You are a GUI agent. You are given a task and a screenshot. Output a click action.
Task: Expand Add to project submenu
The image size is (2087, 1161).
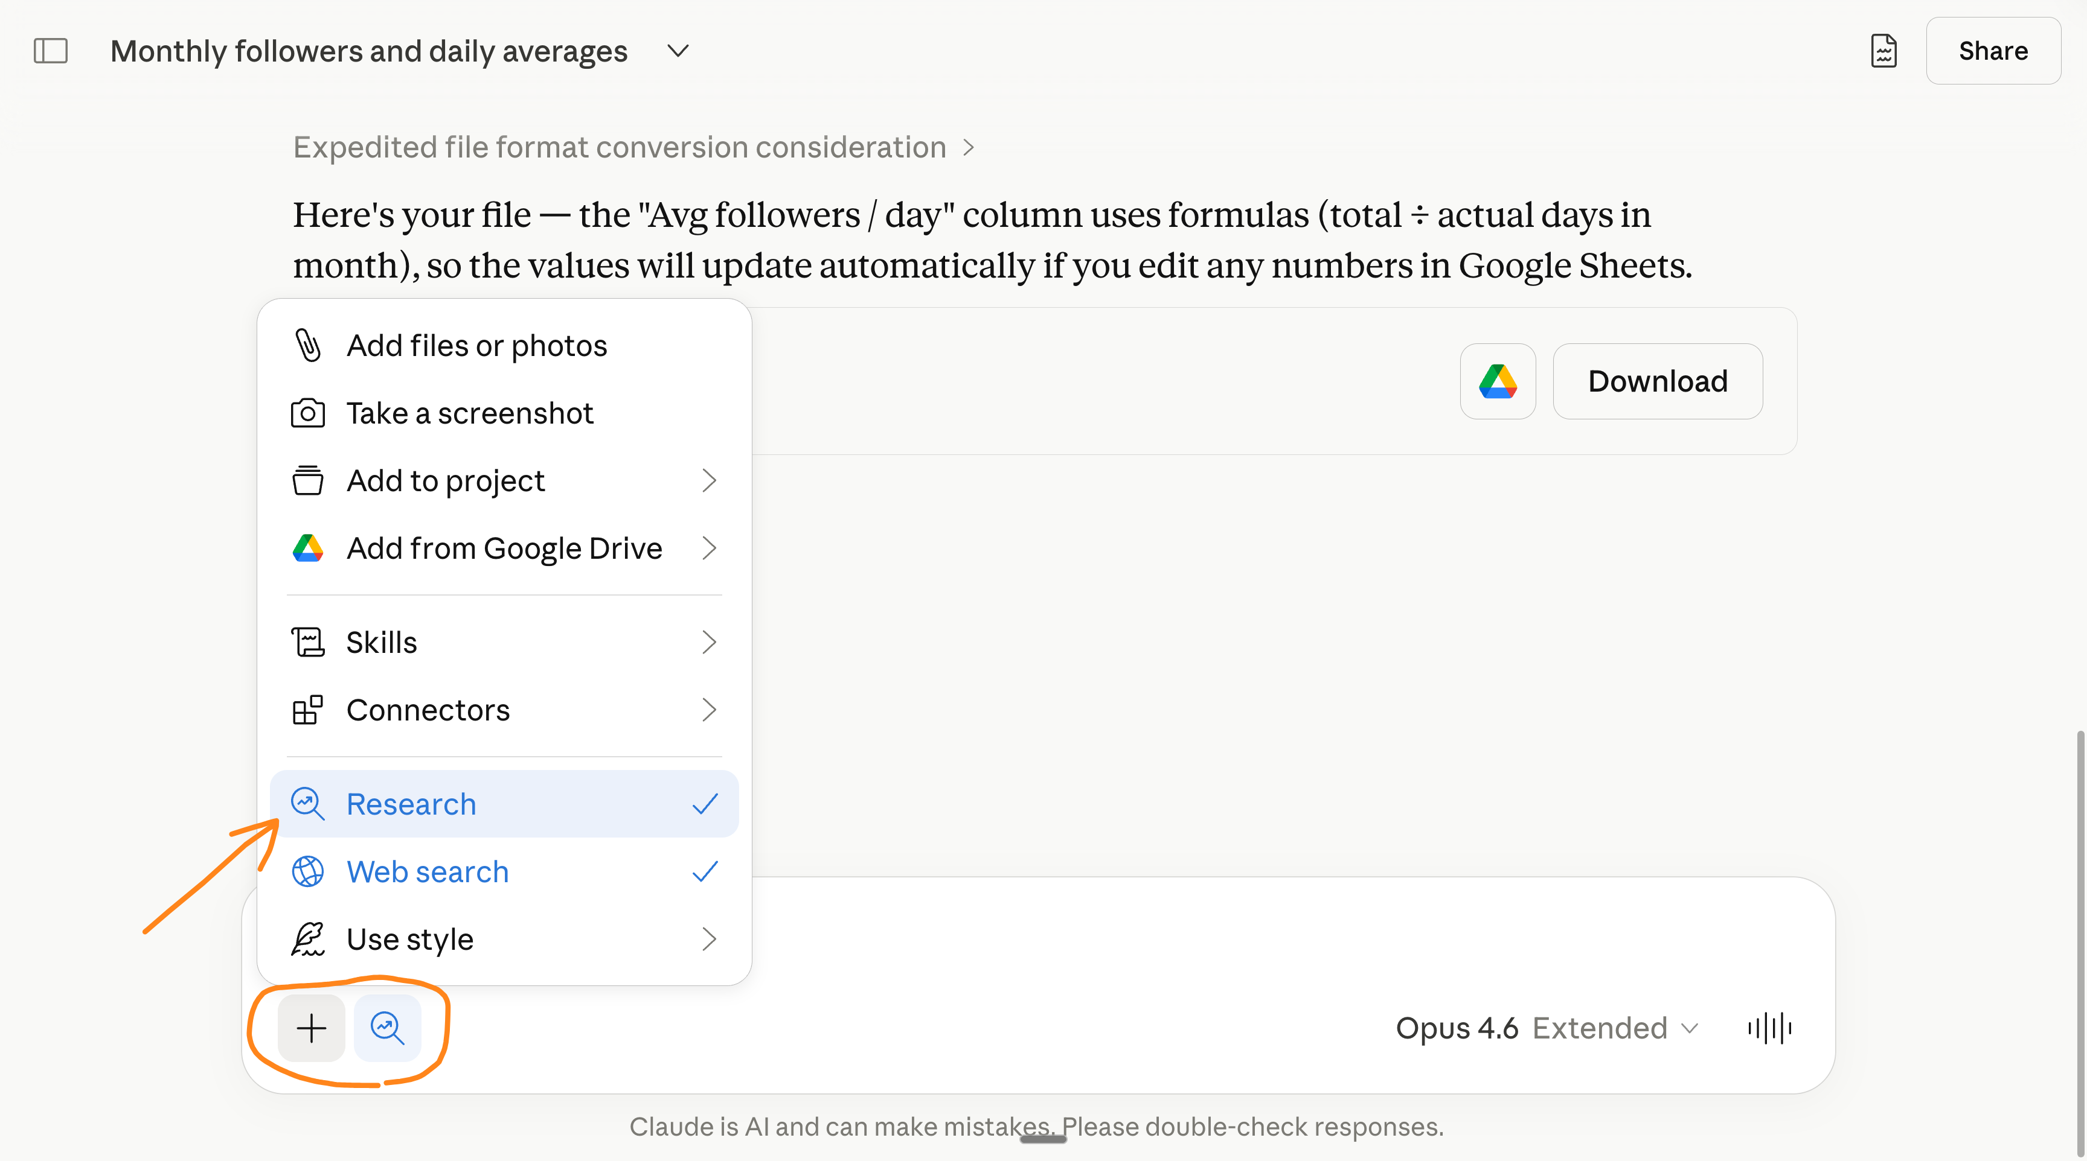tap(503, 481)
